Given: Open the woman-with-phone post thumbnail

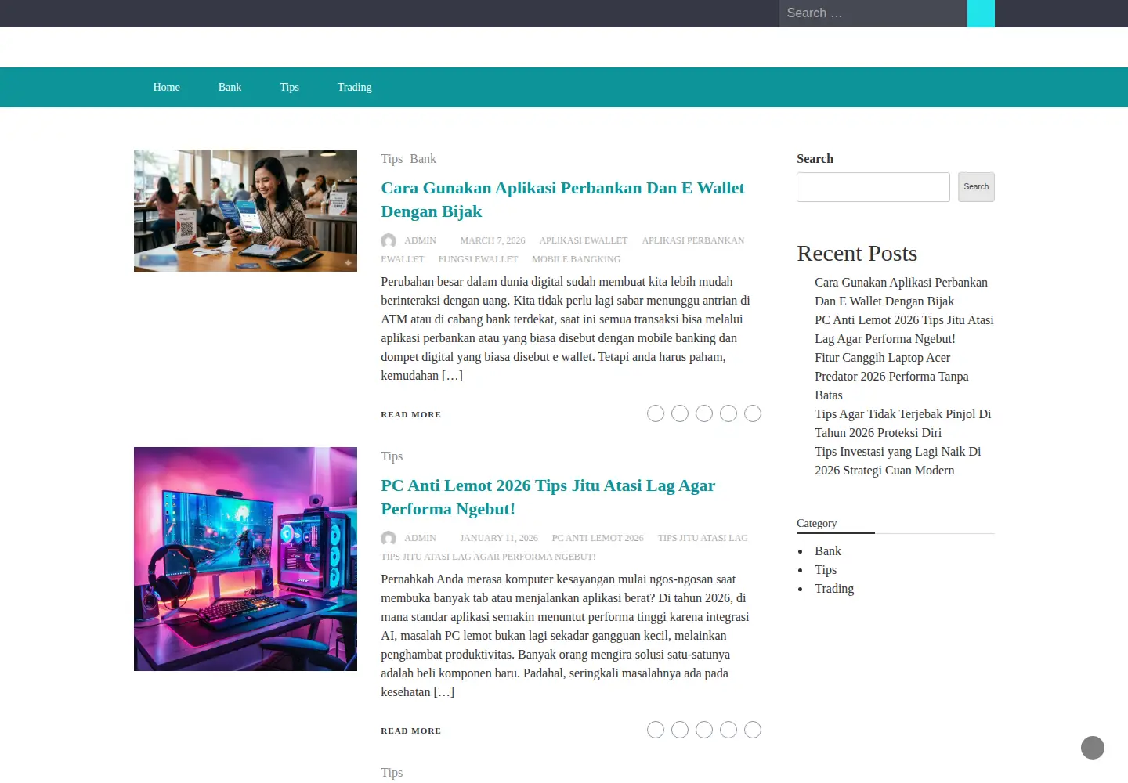Looking at the screenshot, I should pos(245,211).
